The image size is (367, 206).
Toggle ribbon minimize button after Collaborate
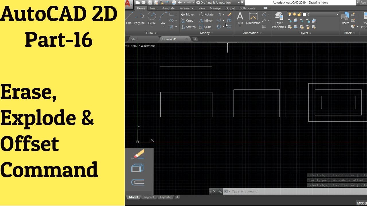coord(265,8)
